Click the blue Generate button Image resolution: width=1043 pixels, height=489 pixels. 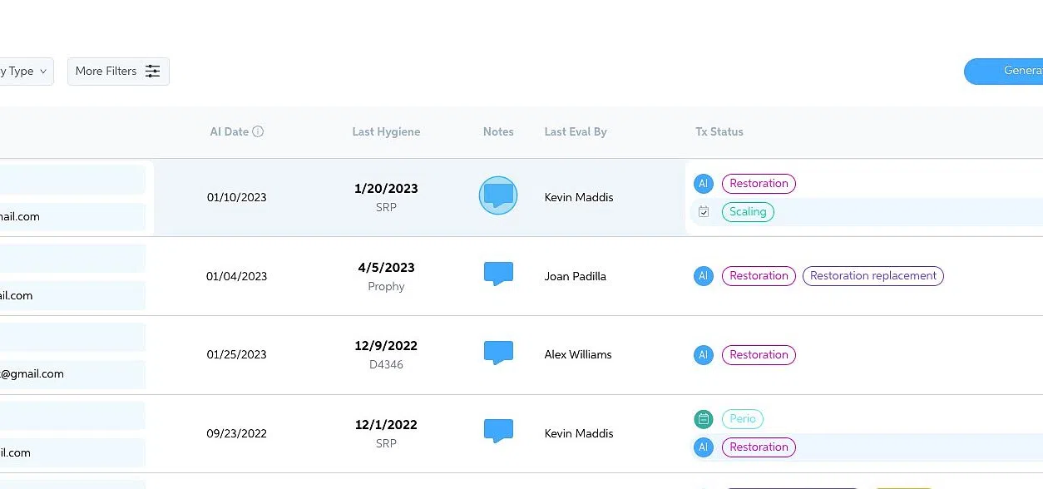pyautogui.click(x=1004, y=72)
